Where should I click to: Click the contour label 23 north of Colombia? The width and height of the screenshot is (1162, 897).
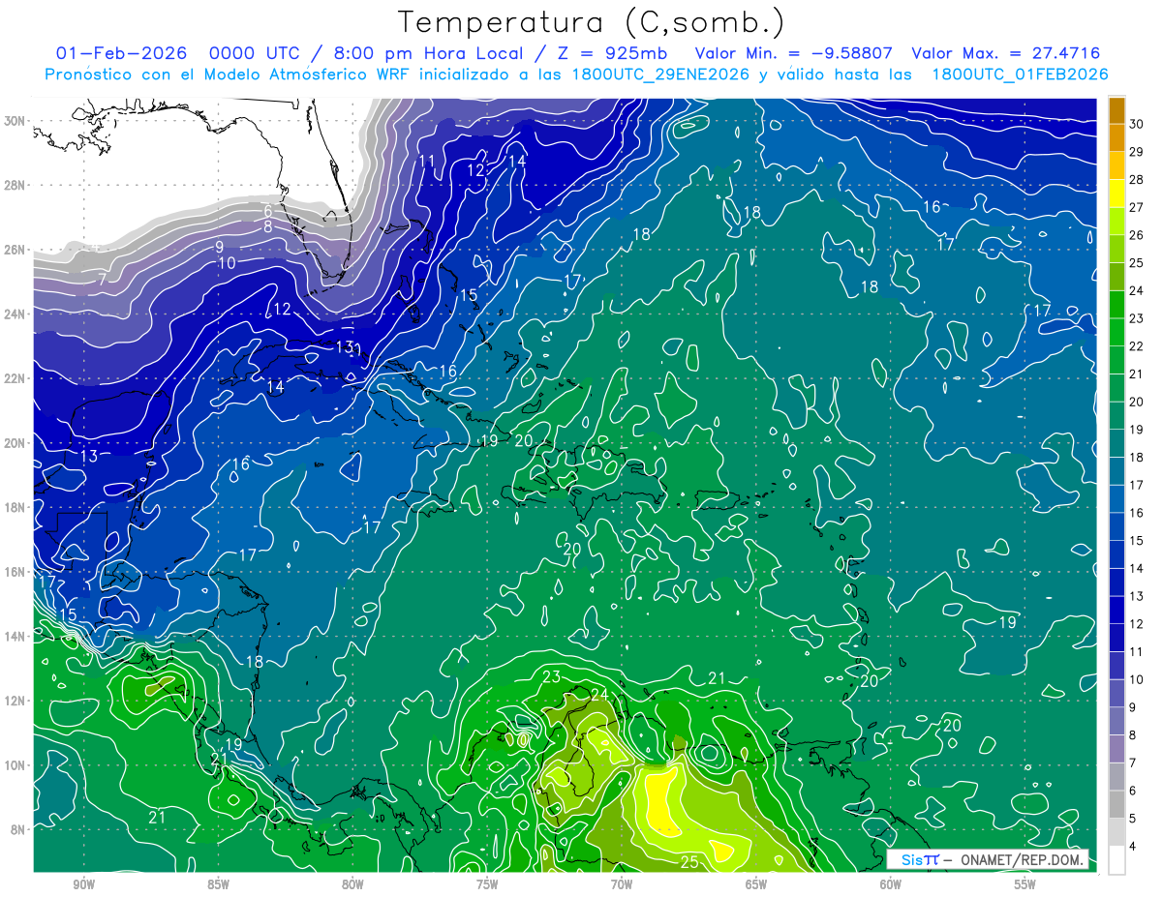coord(552,676)
